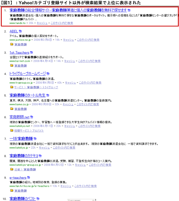Click new-window icon next to 家庭教師のカテキヨ

click(40, 156)
